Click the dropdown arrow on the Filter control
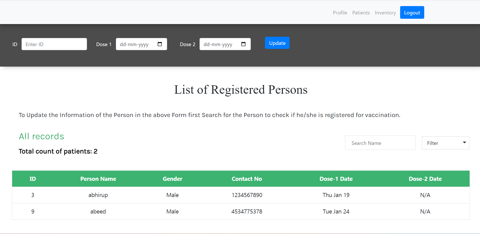This screenshot has width=480, height=234. tap(465, 143)
